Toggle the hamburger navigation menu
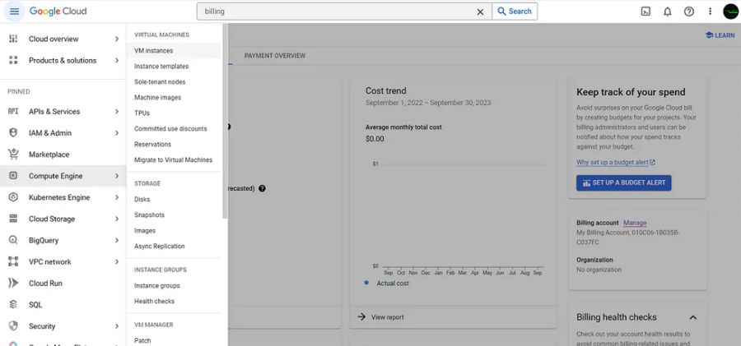The height and width of the screenshot is (346, 741). click(14, 12)
